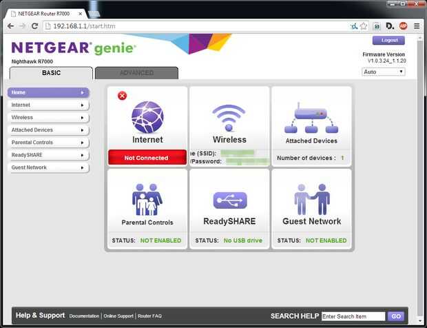Select the NETGEAR Router R7000 browser tab
427x328 pixels.
(46, 14)
